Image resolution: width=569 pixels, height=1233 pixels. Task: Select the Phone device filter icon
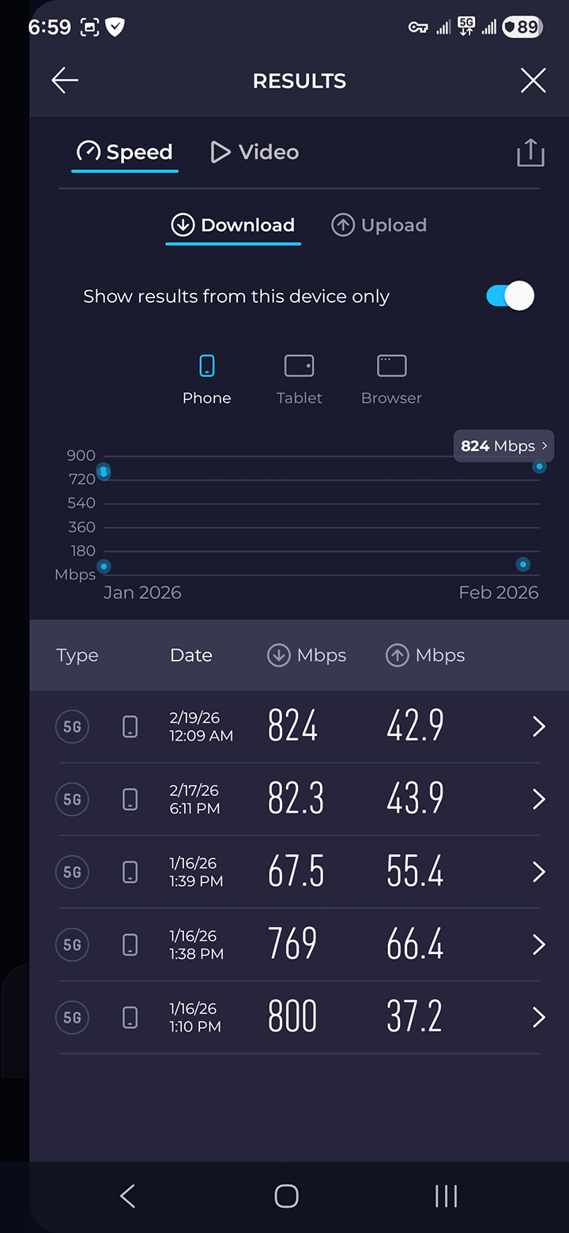[x=206, y=366]
